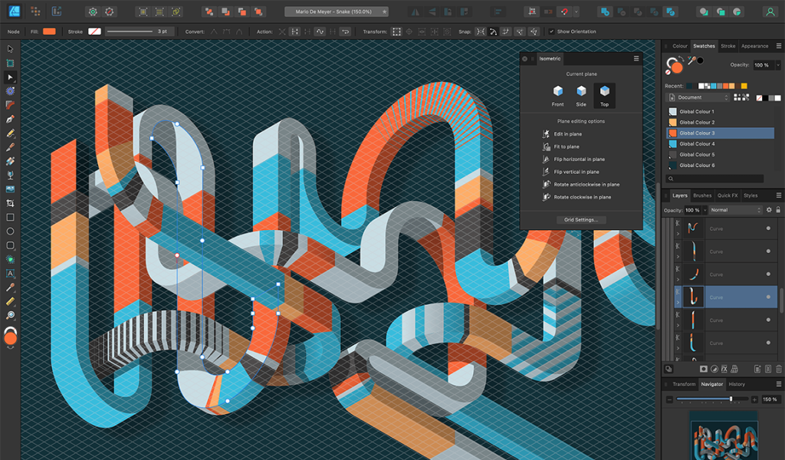Viewport: 785px width, 460px height.
Task: Open the account profile icon
Action: pos(770,11)
